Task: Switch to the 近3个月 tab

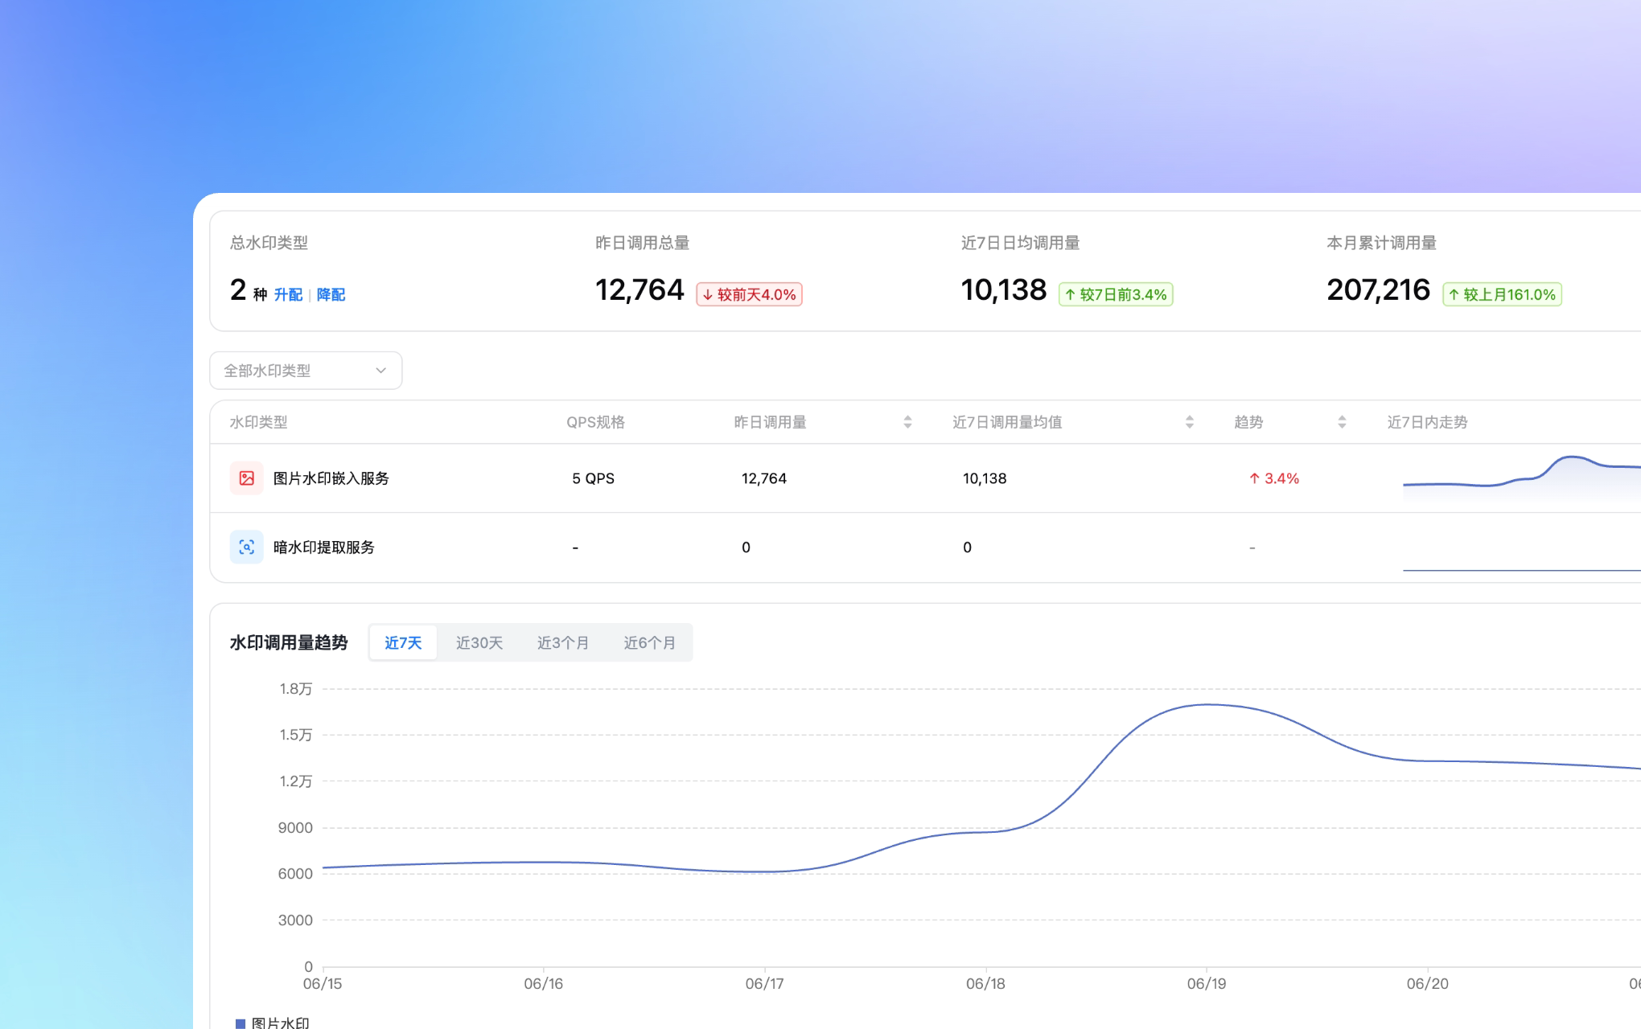Action: tap(563, 642)
